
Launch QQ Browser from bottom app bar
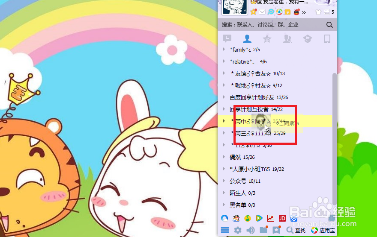point(224,218)
